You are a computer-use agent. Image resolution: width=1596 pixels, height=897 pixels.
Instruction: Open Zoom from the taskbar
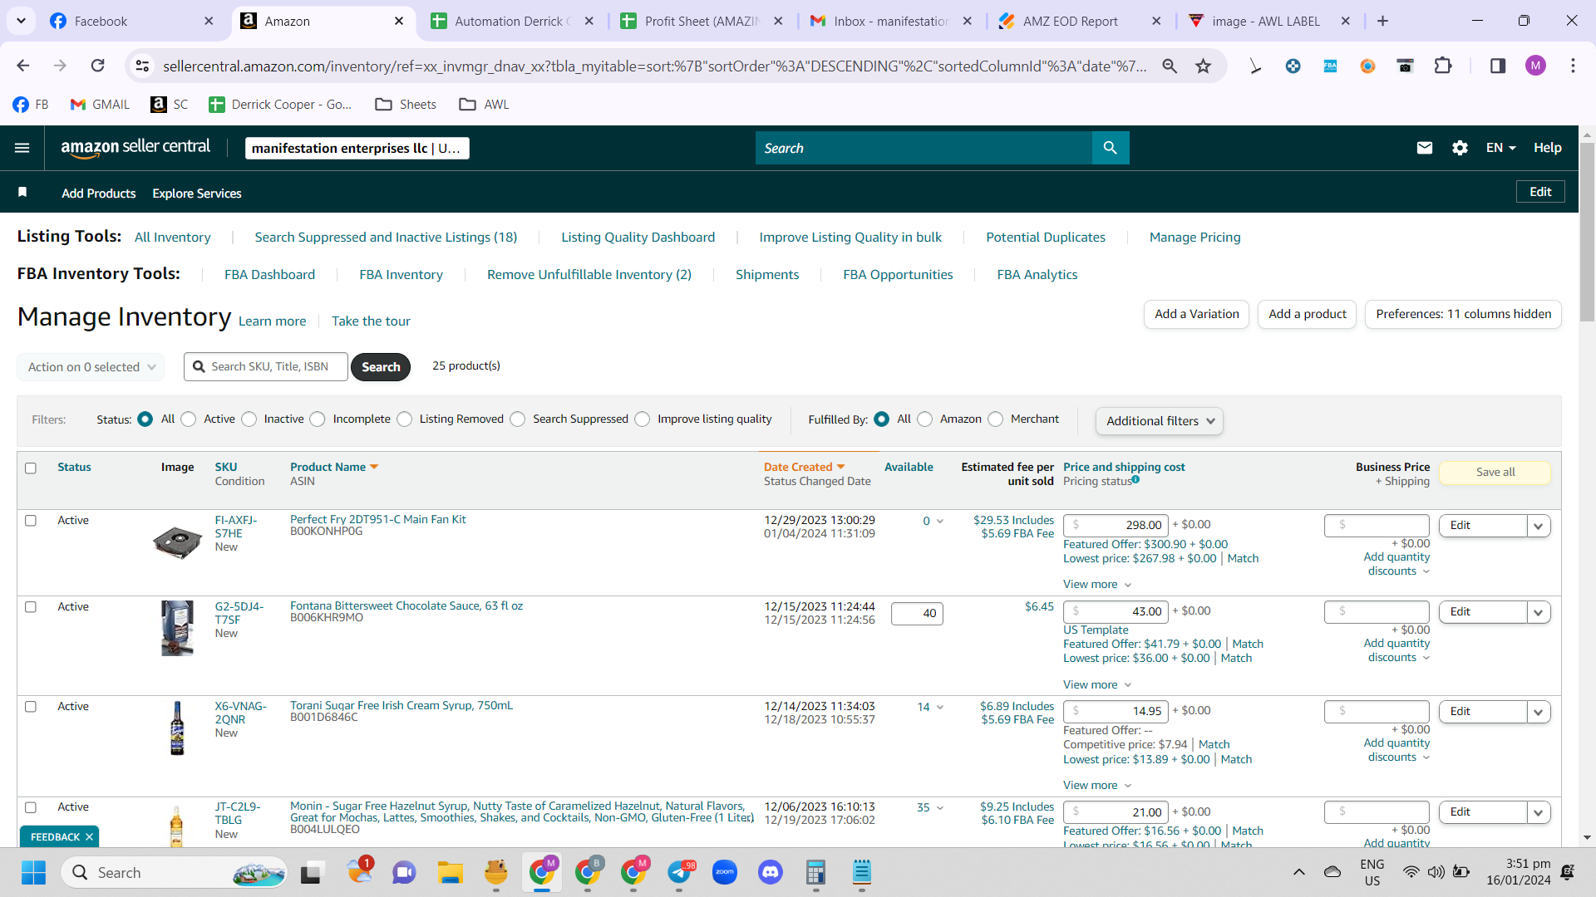click(725, 872)
